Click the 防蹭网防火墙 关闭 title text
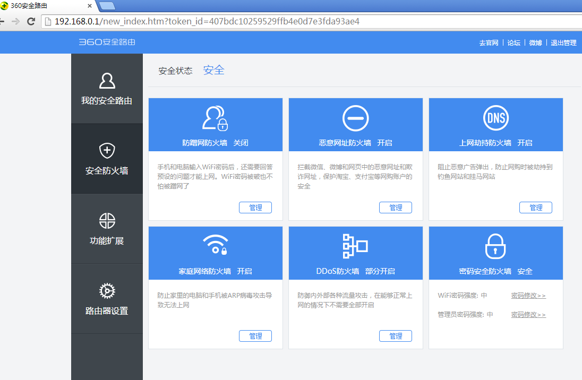This screenshot has width=582, height=380. point(215,143)
